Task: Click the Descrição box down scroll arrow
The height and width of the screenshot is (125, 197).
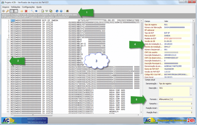Action: point(191,95)
